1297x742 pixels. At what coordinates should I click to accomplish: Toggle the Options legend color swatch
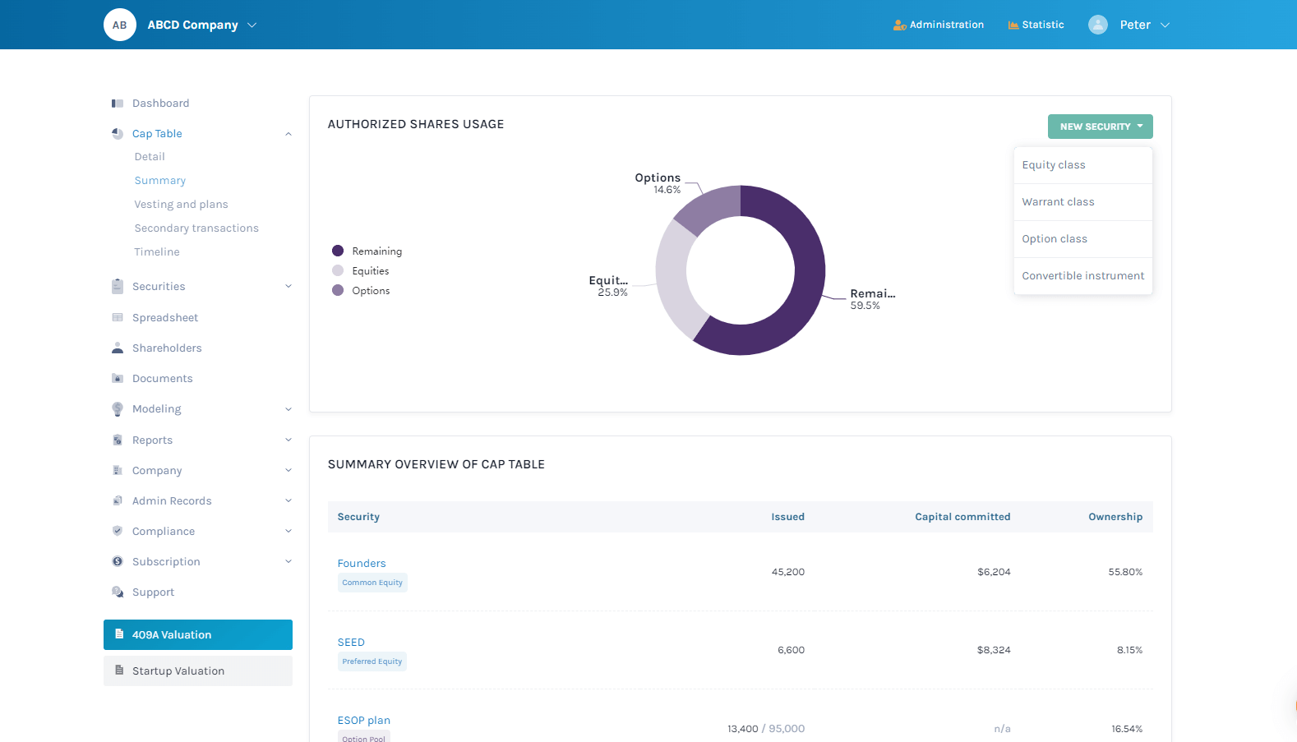tap(338, 290)
